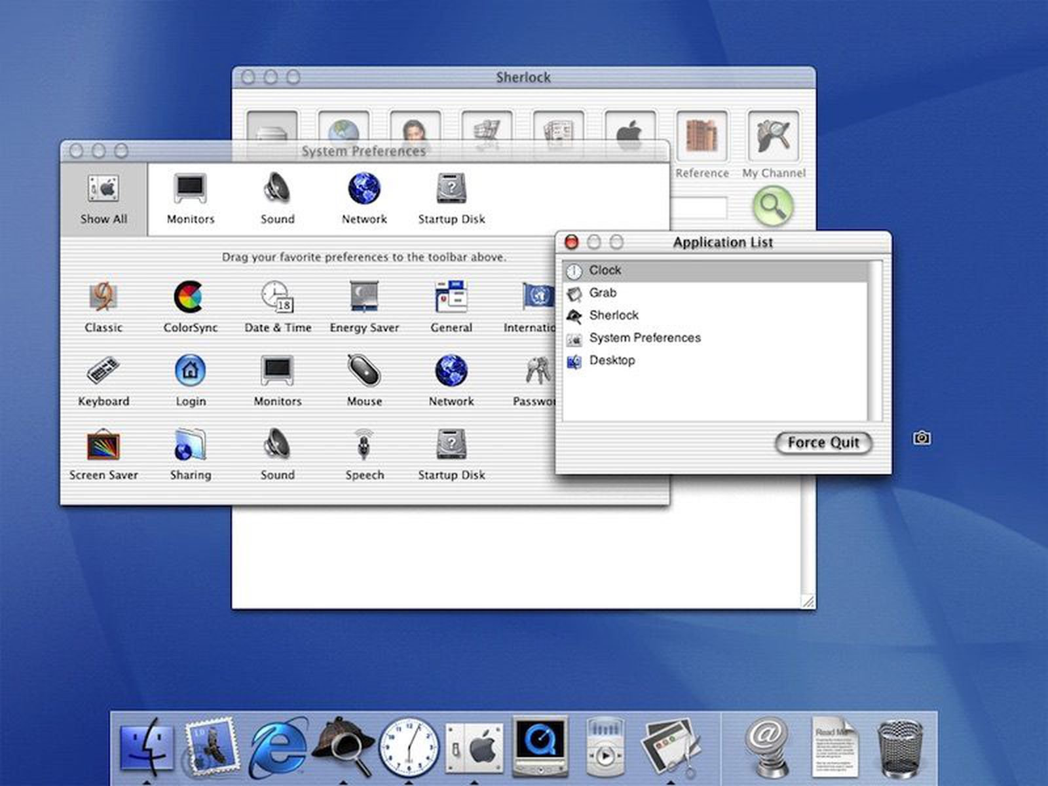
Task: Click the Force Quit button
Action: point(823,443)
